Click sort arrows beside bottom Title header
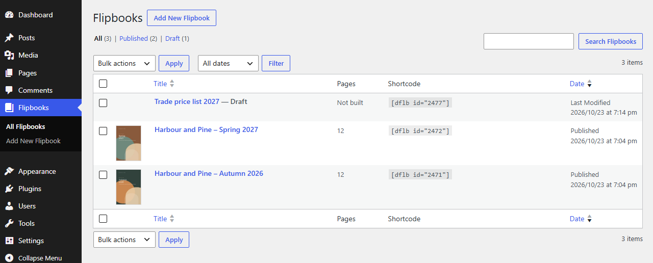The height and width of the screenshot is (263, 653). tap(172, 219)
